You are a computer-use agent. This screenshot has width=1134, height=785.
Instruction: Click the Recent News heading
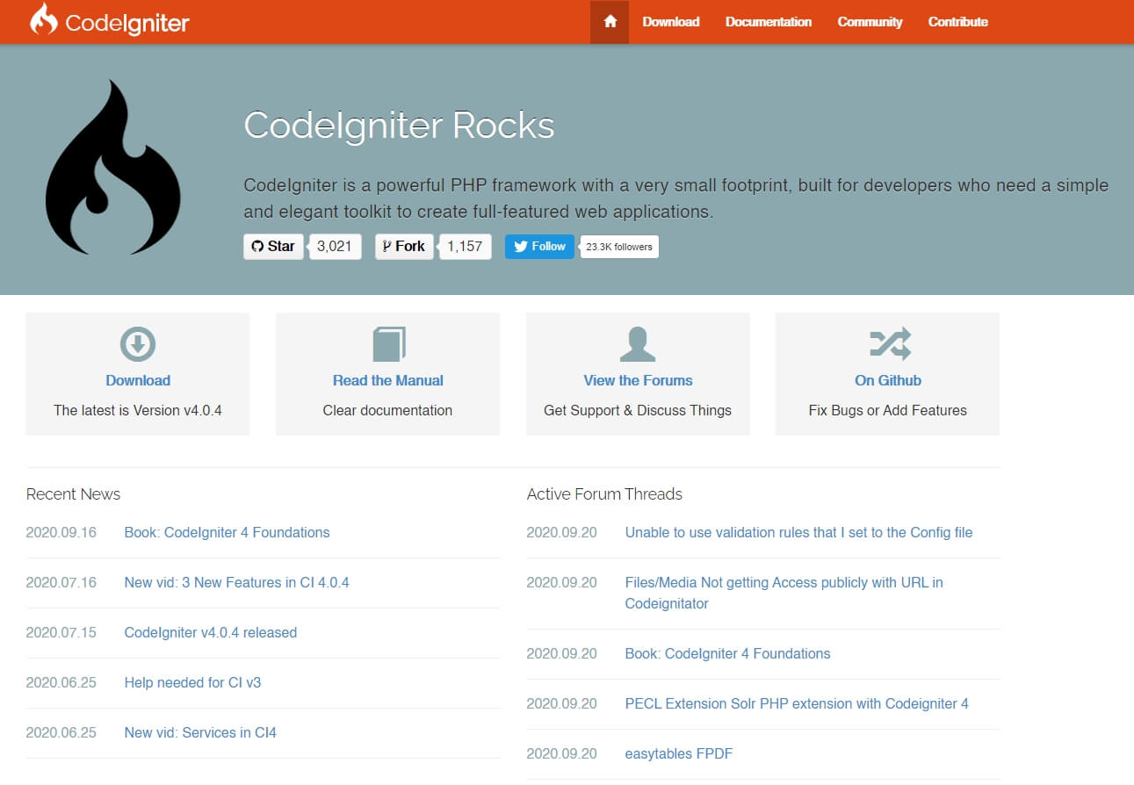tap(73, 494)
